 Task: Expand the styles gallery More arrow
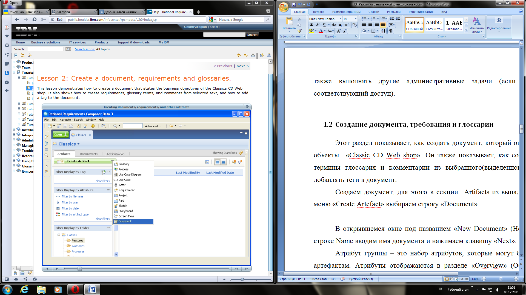pos(466,30)
